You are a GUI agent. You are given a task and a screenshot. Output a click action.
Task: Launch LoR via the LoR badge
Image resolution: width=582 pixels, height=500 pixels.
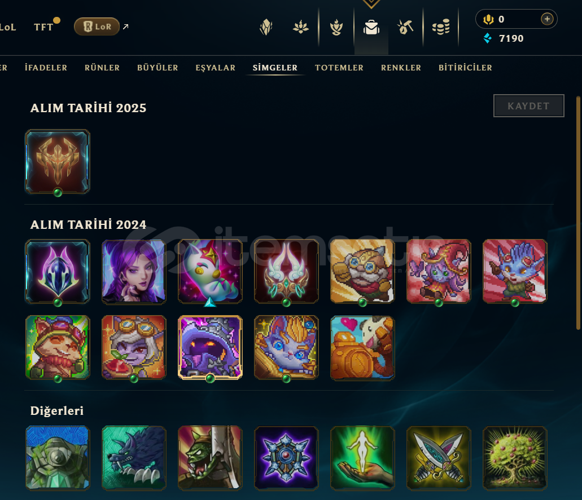coord(97,26)
